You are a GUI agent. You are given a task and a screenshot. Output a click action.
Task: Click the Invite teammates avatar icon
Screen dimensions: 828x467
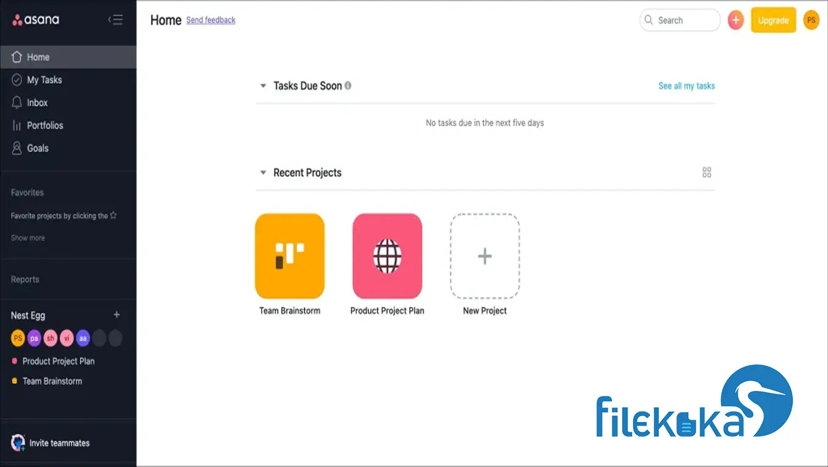pos(18,443)
